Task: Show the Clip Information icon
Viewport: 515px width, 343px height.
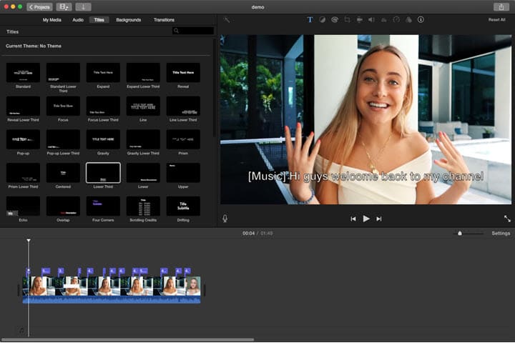Action: click(x=421, y=19)
